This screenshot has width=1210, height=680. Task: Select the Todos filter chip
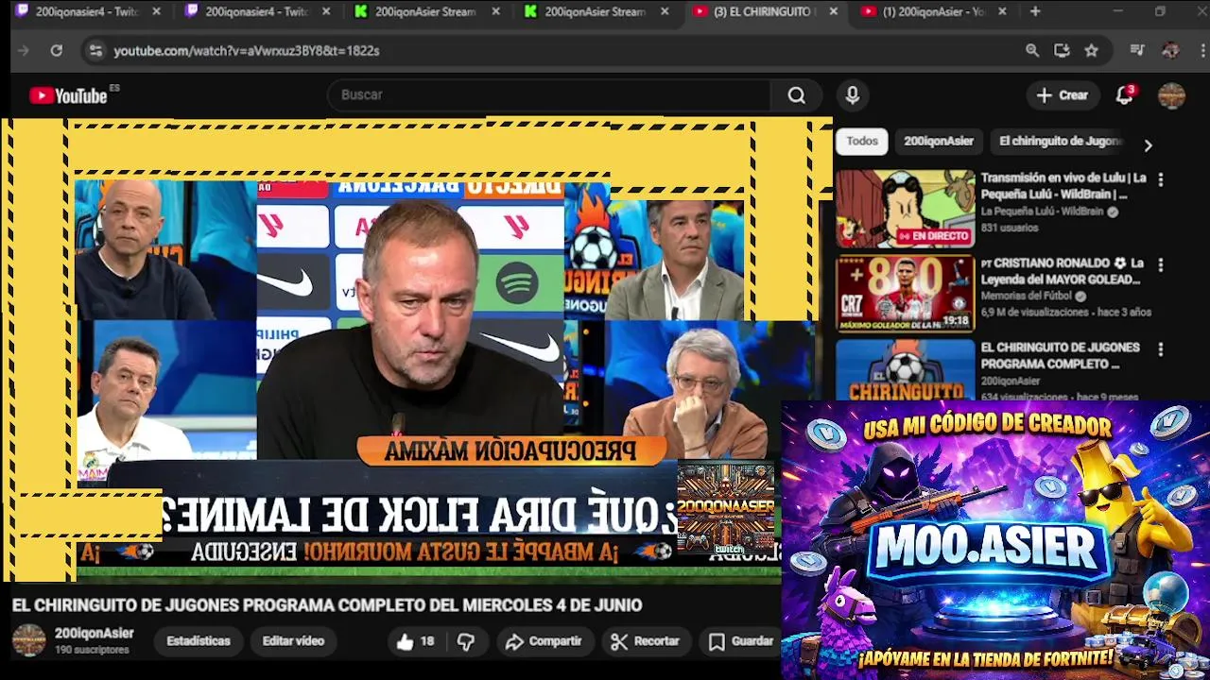(862, 141)
